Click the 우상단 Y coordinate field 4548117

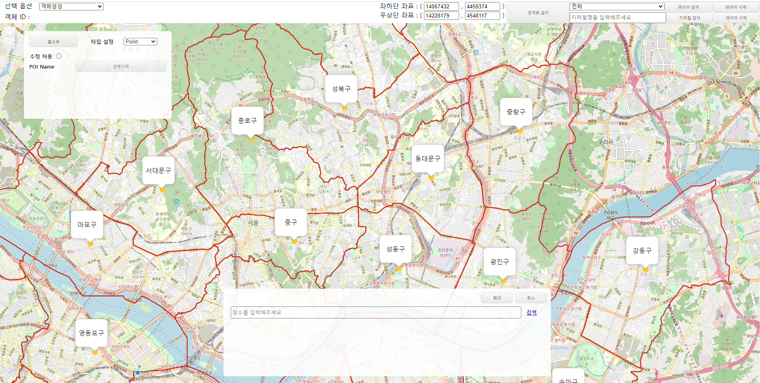[x=483, y=16]
